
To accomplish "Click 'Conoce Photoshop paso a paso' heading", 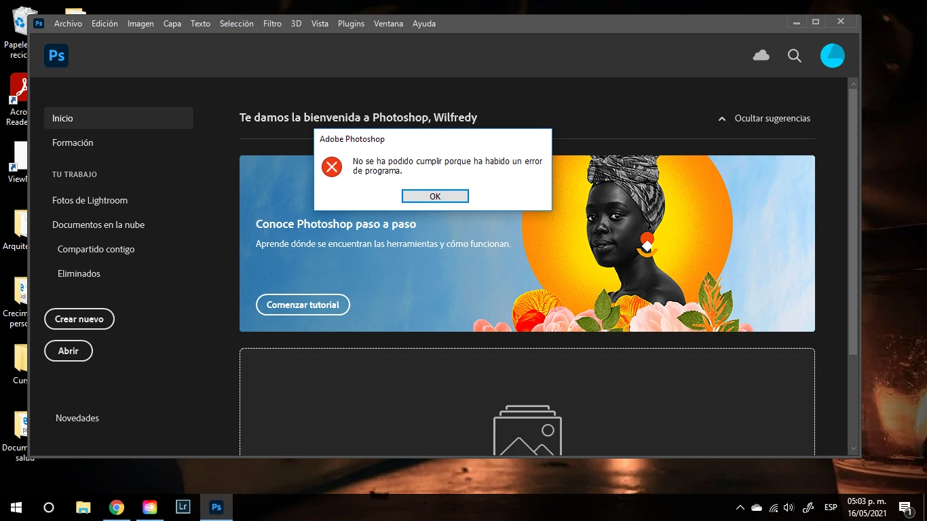I will click(x=336, y=224).
